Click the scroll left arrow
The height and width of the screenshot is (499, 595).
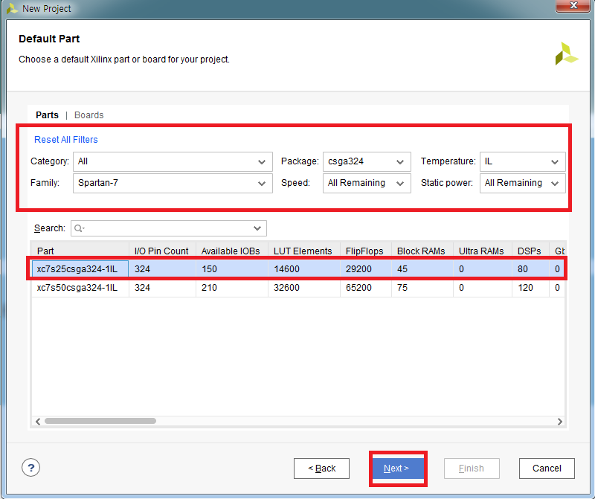pos(38,421)
